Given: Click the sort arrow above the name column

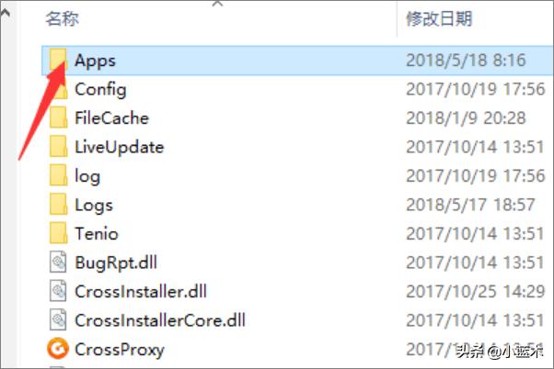Looking at the screenshot, I should click(x=217, y=4).
